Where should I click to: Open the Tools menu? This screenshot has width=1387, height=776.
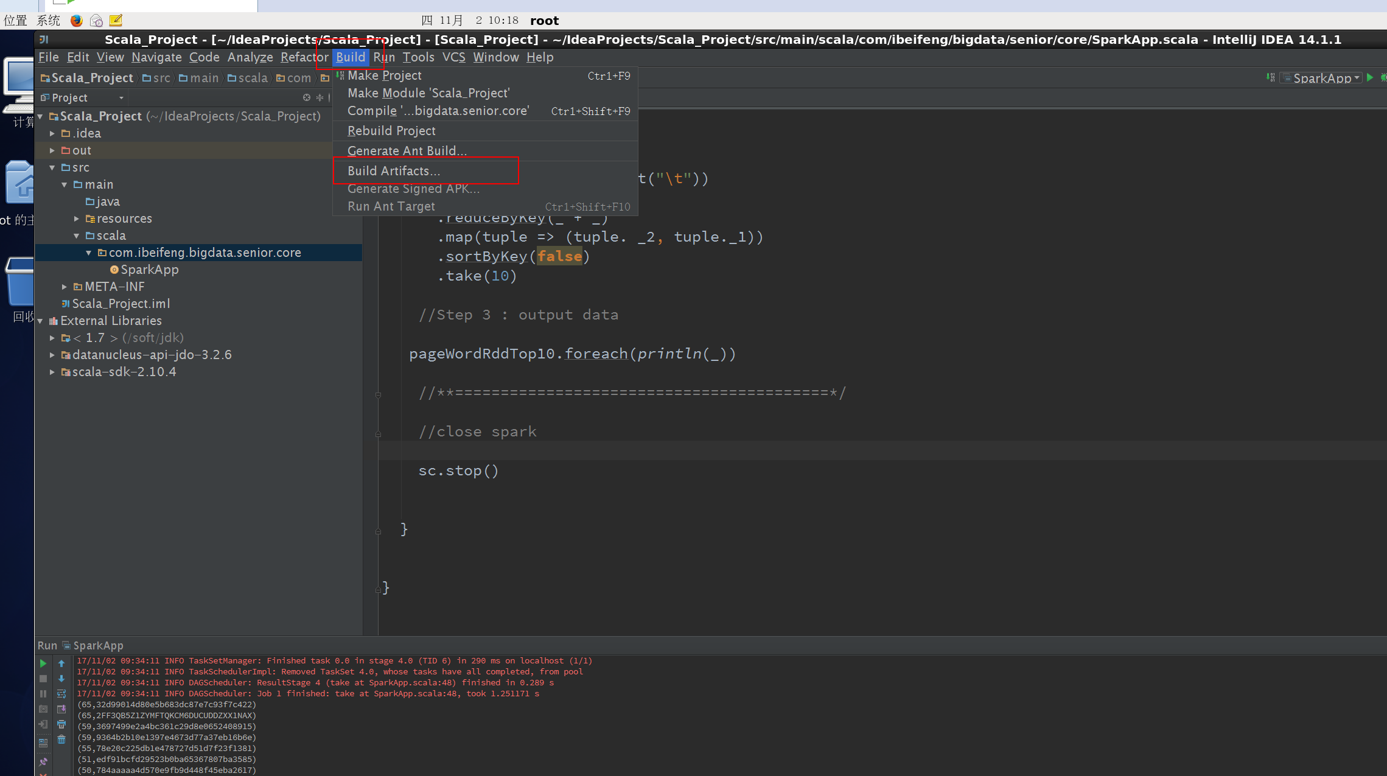click(x=419, y=57)
